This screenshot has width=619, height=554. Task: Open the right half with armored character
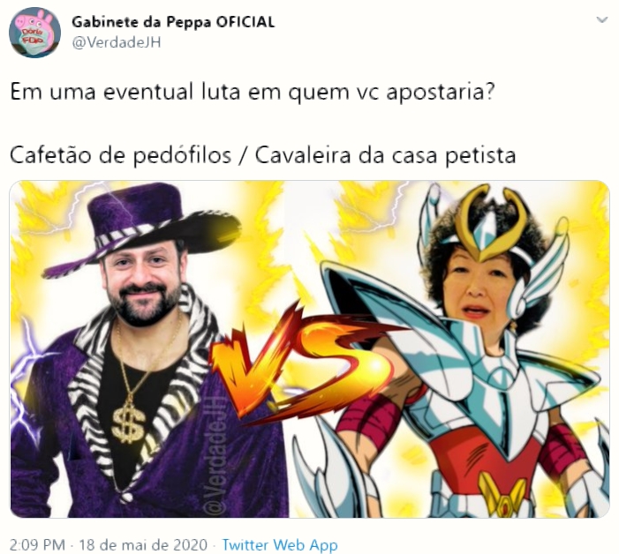(449, 349)
